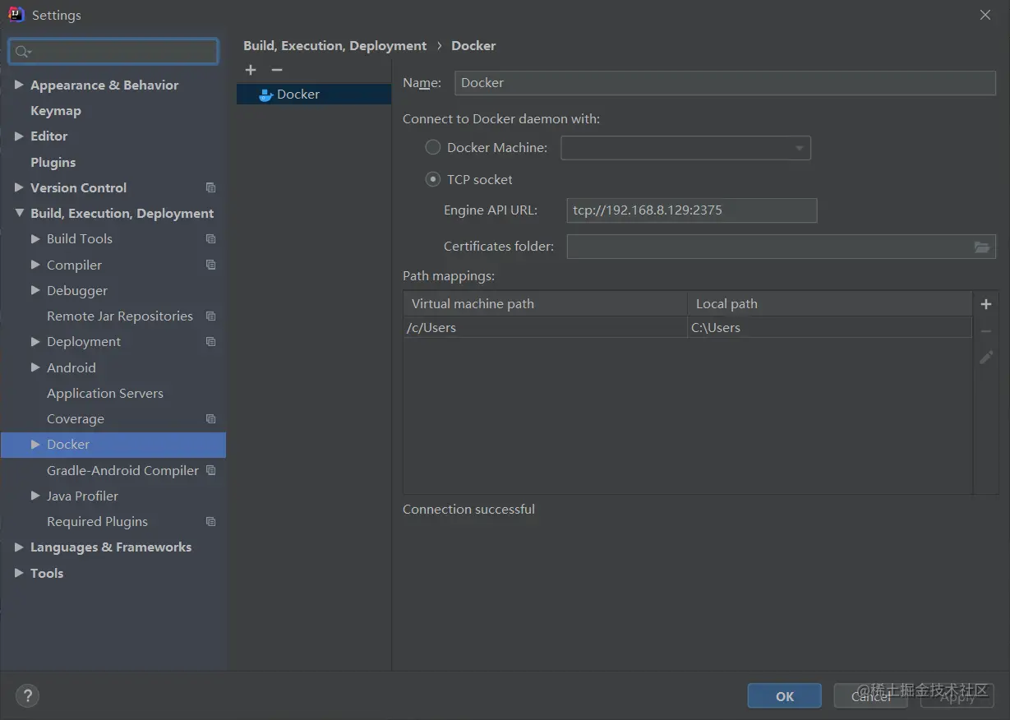Expand the Tools section

point(19,573)
